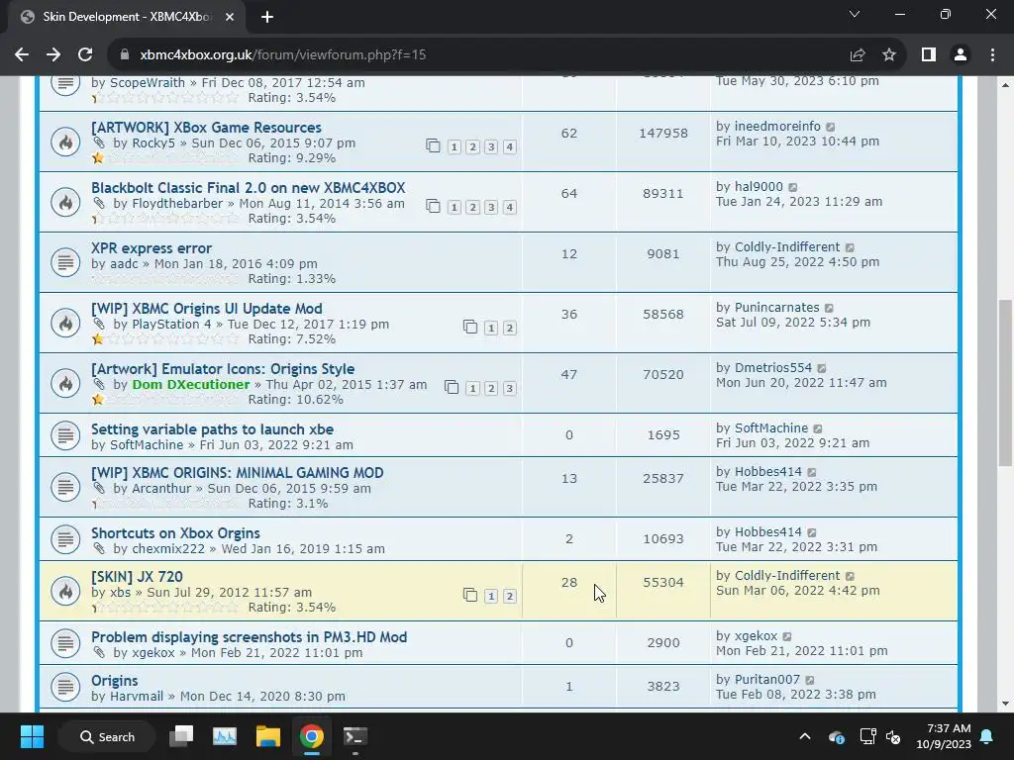Open tab search dropdown chevron
This screenshot has height=760, width=1014.
(x=855, y=14)
